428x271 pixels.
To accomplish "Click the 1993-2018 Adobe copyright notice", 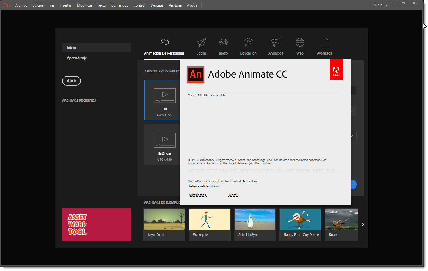I will [257, 162].
